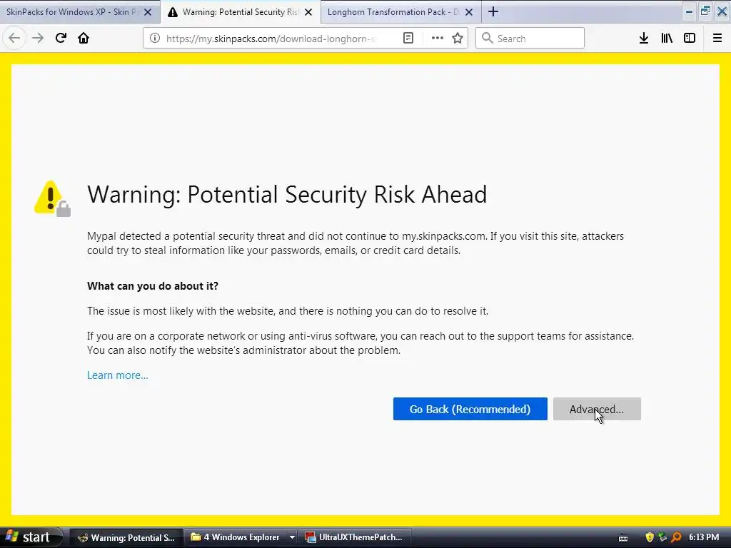Close the SkinPacks for Windows XP tab
The image size is (731, 548).
tap(148, 12)
